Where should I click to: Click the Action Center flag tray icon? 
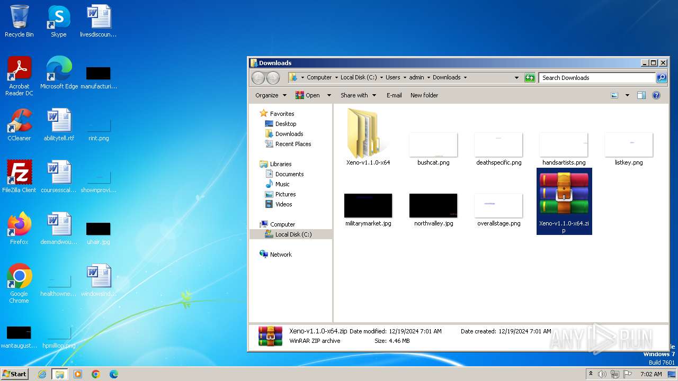[628, 374]
